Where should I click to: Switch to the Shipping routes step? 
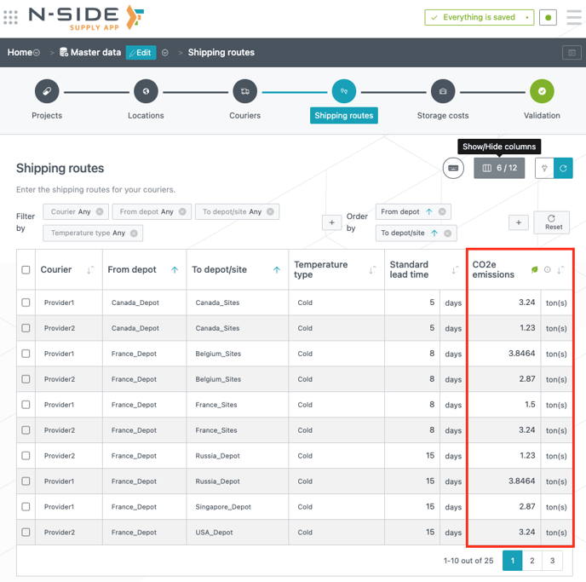(x=344, y=91)
